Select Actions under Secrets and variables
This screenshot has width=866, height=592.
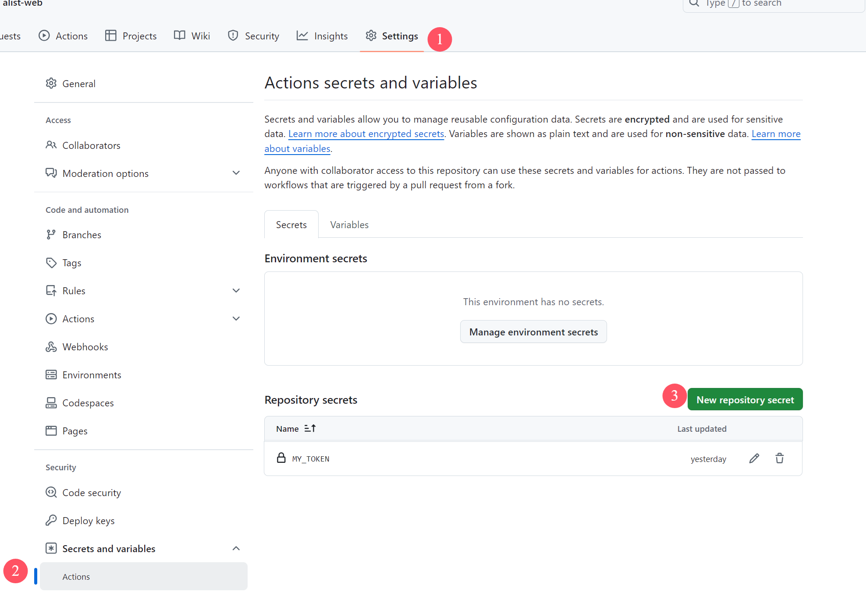[144, 577]
